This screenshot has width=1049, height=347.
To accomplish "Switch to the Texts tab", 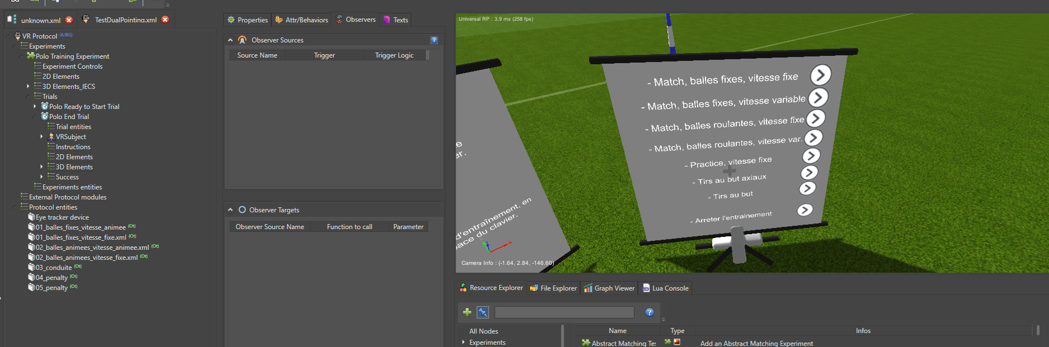I will (x=396, y=20).
